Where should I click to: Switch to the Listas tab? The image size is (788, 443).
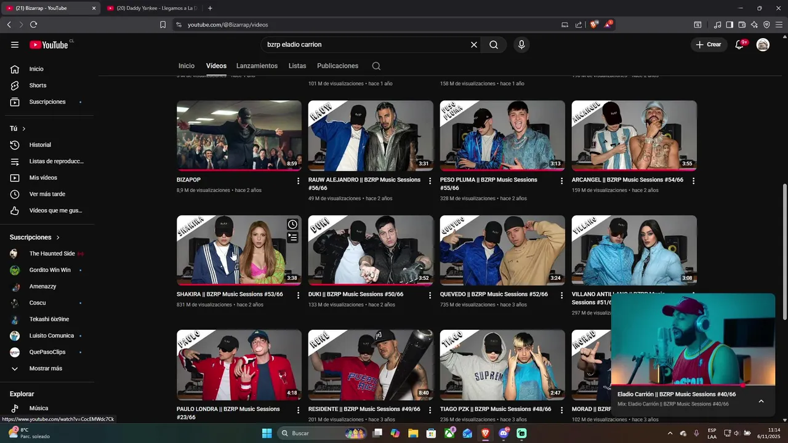297,66
